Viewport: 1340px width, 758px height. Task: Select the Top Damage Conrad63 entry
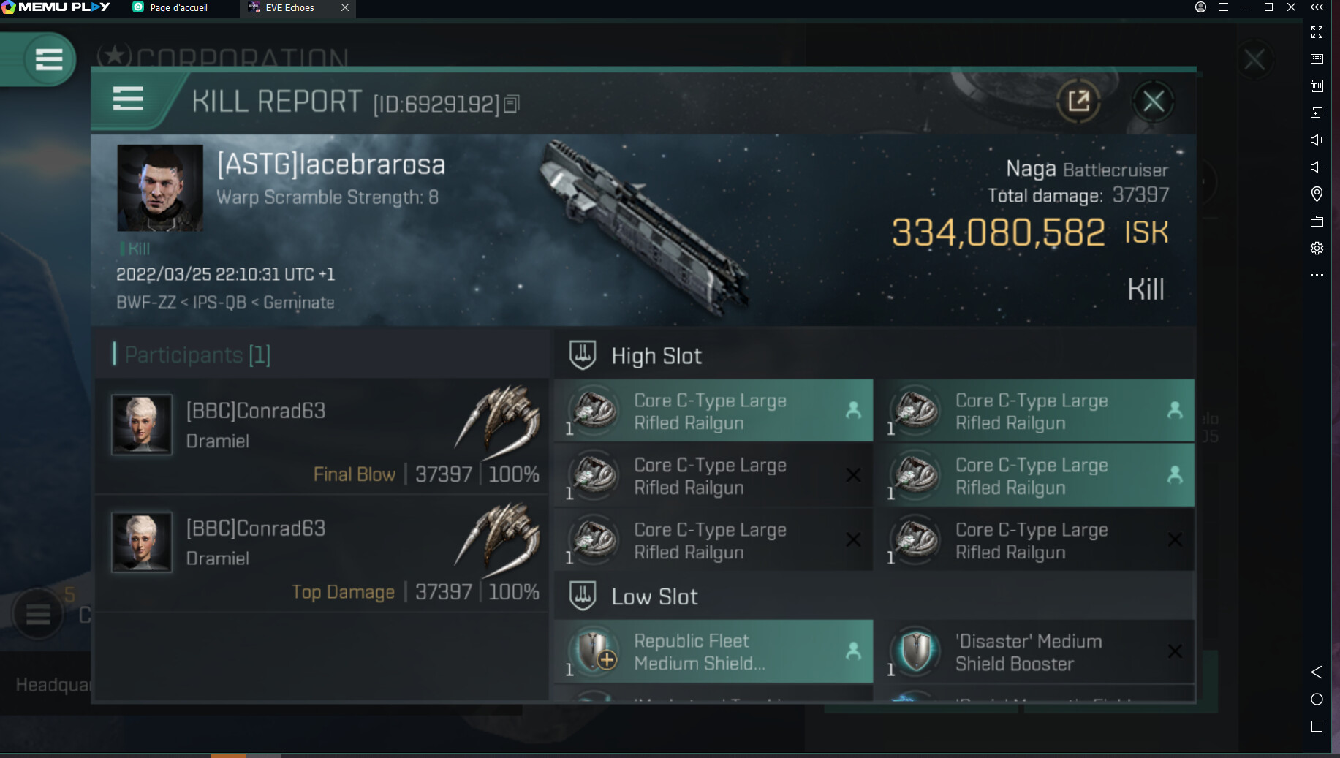tap(322, 554)
